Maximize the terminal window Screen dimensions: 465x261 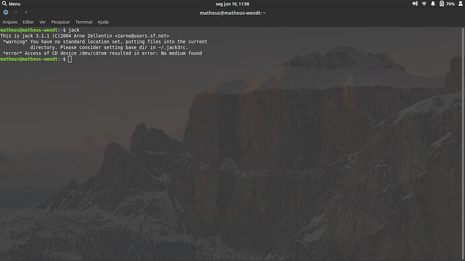pos(26,12)
